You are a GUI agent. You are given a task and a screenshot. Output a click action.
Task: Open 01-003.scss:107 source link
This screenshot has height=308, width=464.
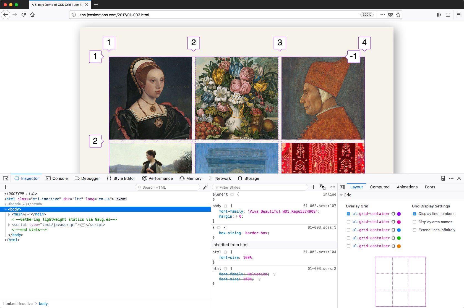320,206
